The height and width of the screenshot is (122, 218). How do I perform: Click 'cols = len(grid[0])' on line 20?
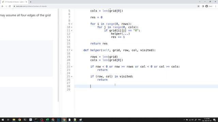[x=107, y=60]
